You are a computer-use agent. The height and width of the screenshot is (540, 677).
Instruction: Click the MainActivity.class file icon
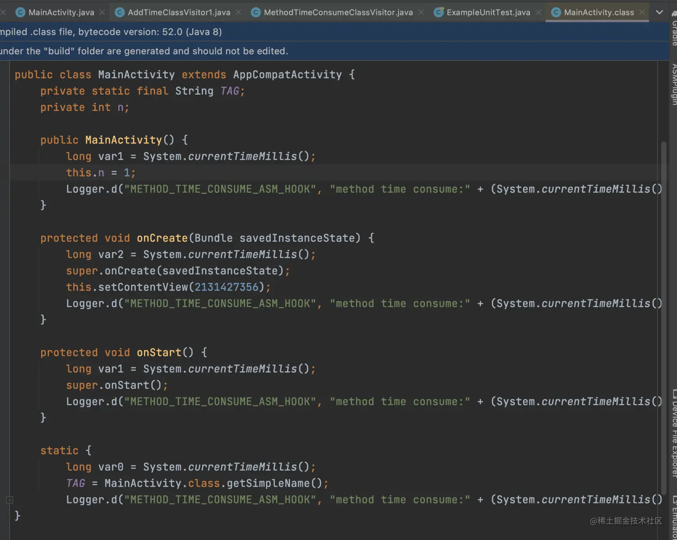556,12
